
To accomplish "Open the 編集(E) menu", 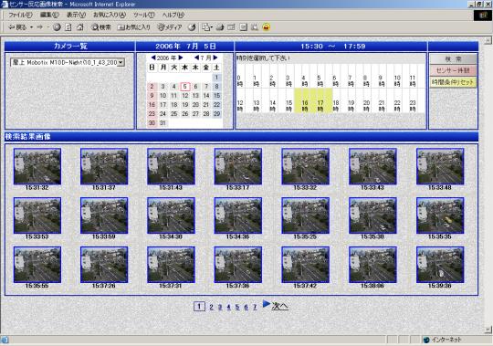I will pyautogui.click(x=49, y=15).
